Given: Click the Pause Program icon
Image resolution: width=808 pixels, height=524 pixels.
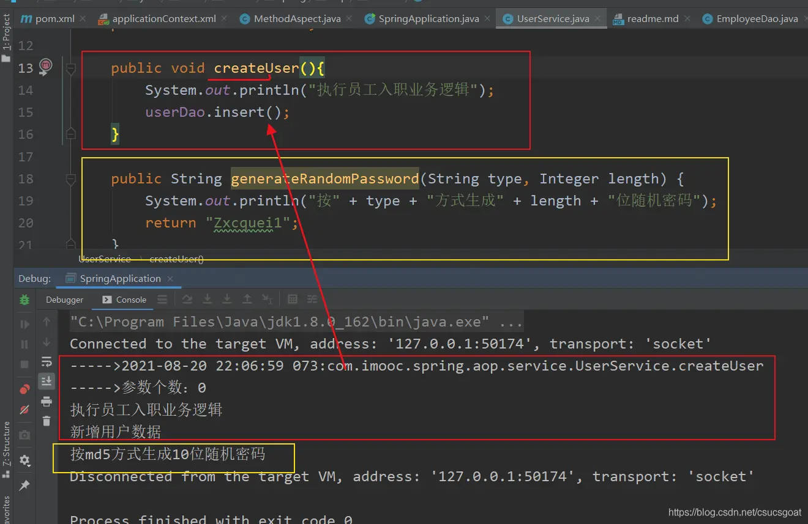Looking at the screenshot, I should (x=24, y=344).
